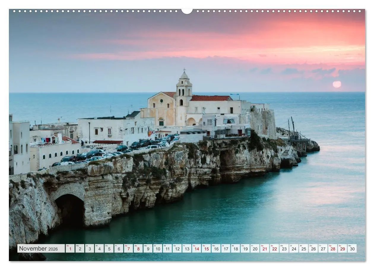Click day 15 in the calendar strip
Image resolution: width=374 pixels, height=270 pixels.
pos(206,249)
